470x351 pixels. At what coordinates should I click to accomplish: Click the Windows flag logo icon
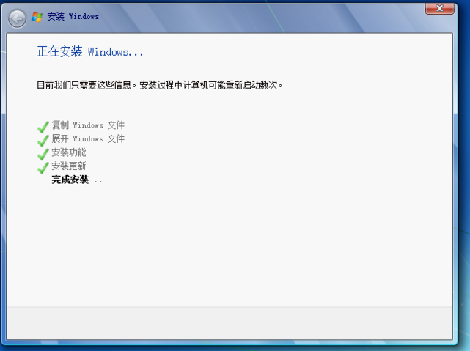click(37, 17)
